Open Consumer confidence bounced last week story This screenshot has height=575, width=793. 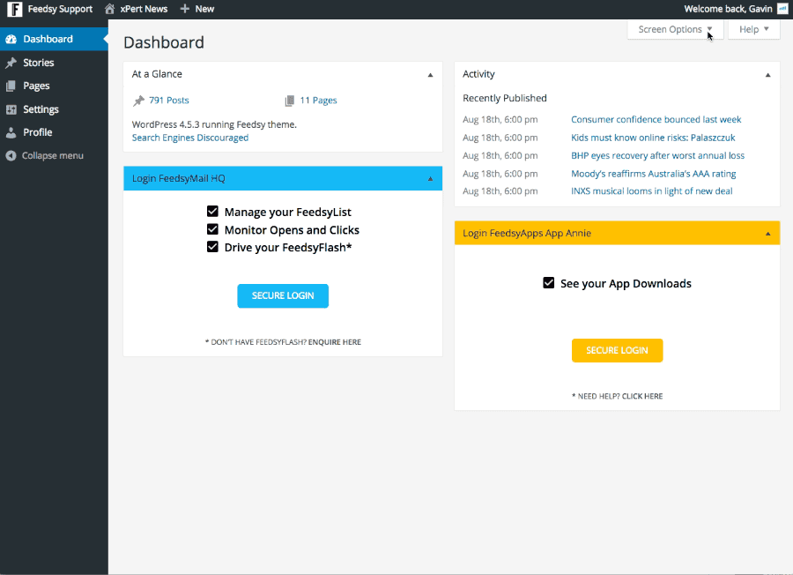(x=656, y=119)
